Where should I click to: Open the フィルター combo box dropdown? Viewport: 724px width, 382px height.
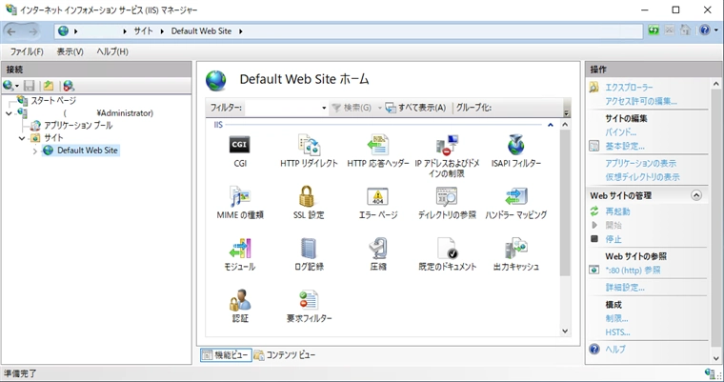tap(324, 108)
